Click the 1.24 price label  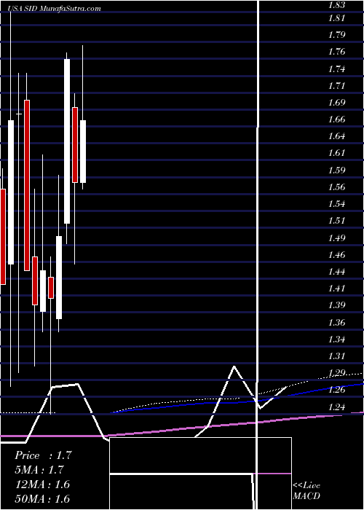[x=337, y=407]
